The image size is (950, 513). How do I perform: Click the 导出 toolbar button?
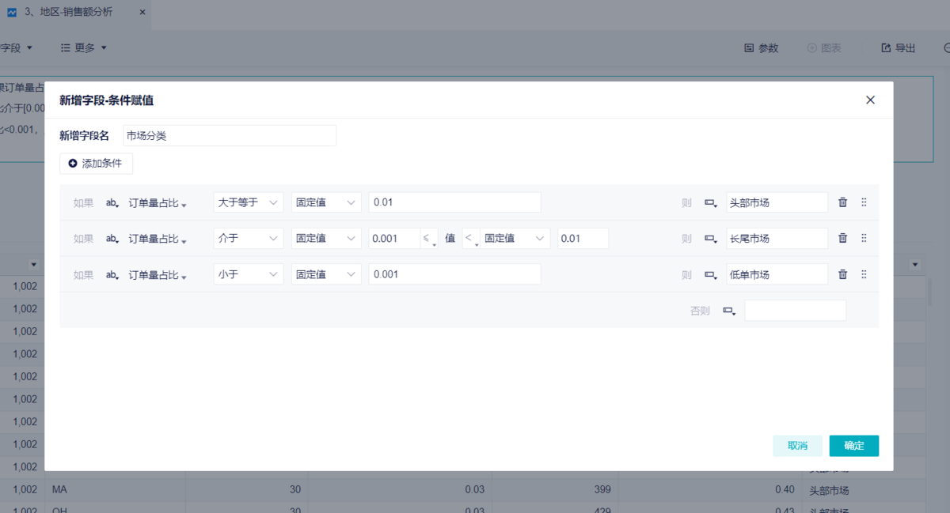click(x=899, y=48)
